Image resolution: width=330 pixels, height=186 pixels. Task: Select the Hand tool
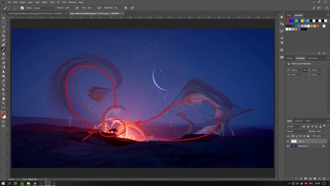pos(4,99)
